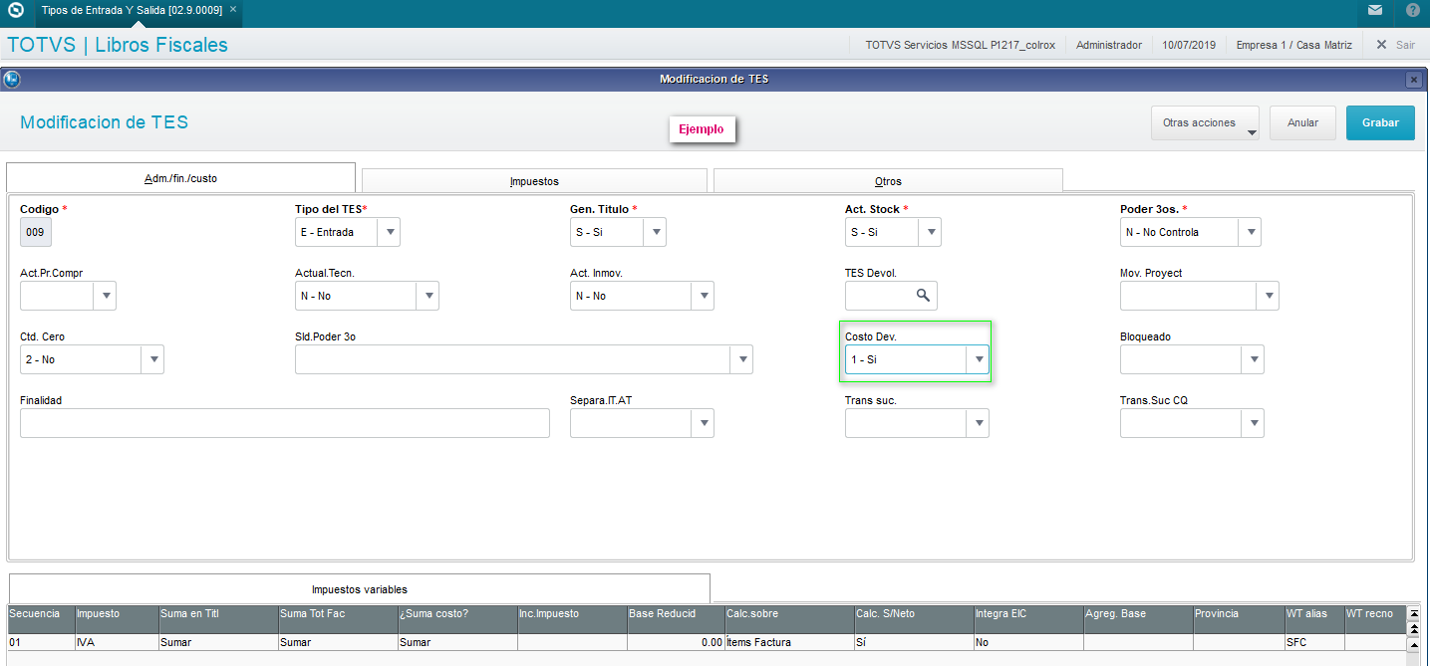1430x666 pixels.
Task: Open the Actual.Tecn. dropdown
Action: [428, 296]
